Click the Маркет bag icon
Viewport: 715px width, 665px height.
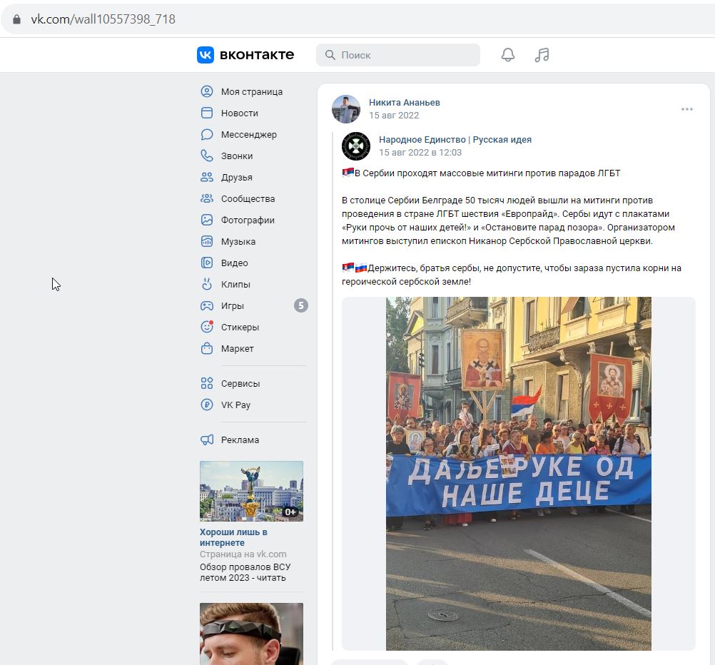(x=207, y=348)
